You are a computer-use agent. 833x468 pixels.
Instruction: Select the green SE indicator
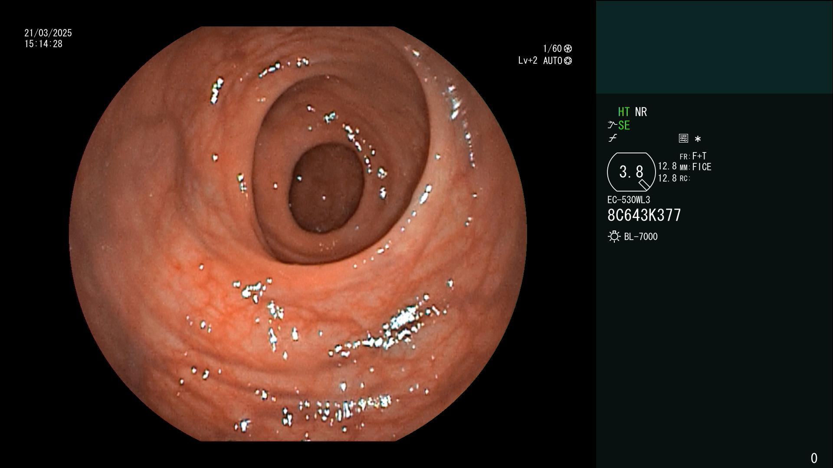click(x=624, y=125)
